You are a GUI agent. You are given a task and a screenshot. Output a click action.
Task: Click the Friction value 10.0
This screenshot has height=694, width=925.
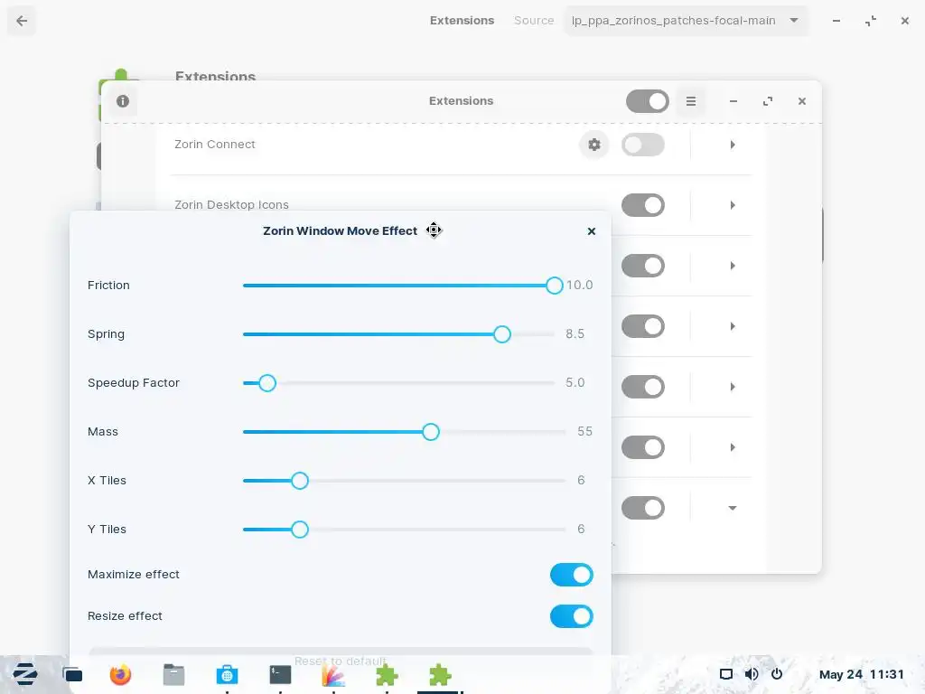coord(579,285)
